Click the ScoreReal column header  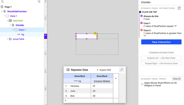(x=102, y=76)
